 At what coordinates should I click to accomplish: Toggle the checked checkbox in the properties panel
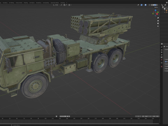click(166, 62)
